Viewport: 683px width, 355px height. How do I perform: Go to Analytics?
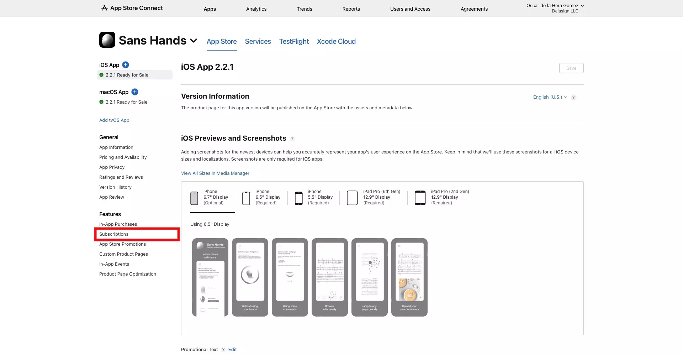click(x=256, y=9)
